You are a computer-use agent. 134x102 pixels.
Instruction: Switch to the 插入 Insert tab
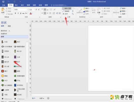[16, 5]
